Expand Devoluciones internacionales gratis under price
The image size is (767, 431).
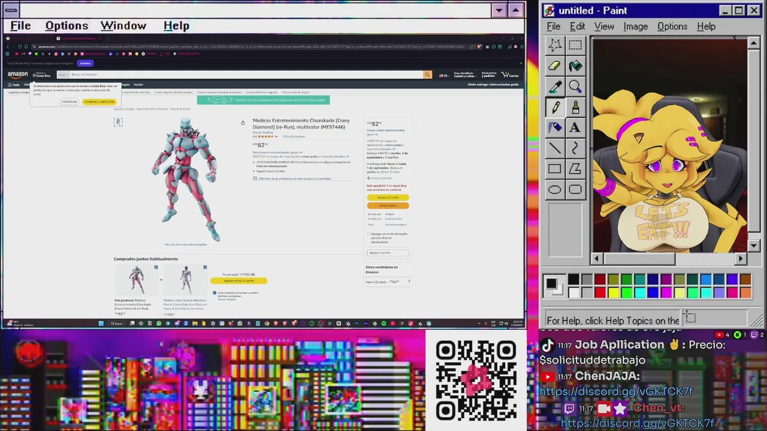coord(277,152)
